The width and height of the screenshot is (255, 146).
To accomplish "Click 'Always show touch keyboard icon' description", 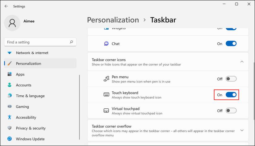I will (136, 98).
